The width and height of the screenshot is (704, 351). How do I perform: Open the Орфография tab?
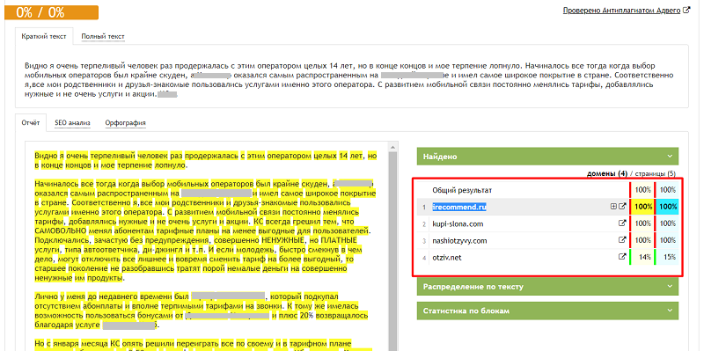point(125,123)
